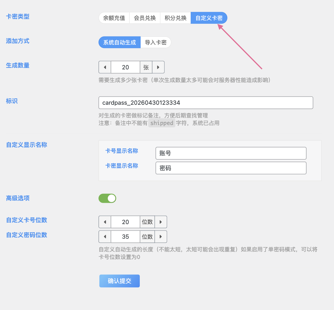Click the 标识 field with cardpass text
The image size is (334, 310).
click(x=206, y=103)
